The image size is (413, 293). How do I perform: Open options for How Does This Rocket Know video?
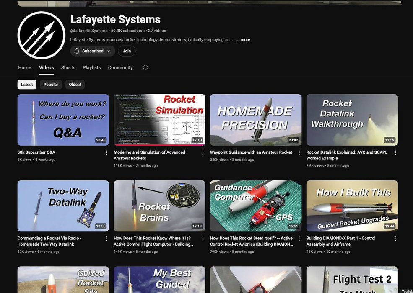point(203,239)
